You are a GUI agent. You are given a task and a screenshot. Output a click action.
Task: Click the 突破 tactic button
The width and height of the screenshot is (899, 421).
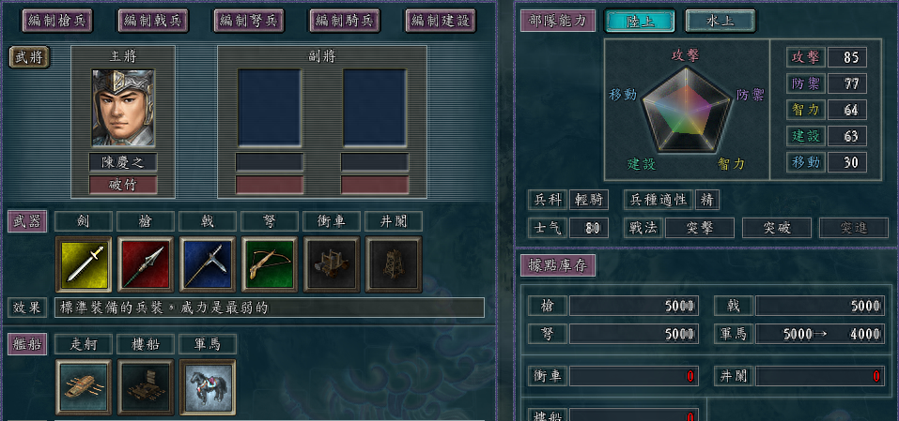[x=776, y=228]
